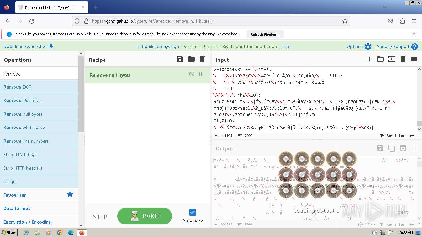Replace input with output icon
Image resolution: width=422 pixels, height=237 pixels.
[403, 148]
